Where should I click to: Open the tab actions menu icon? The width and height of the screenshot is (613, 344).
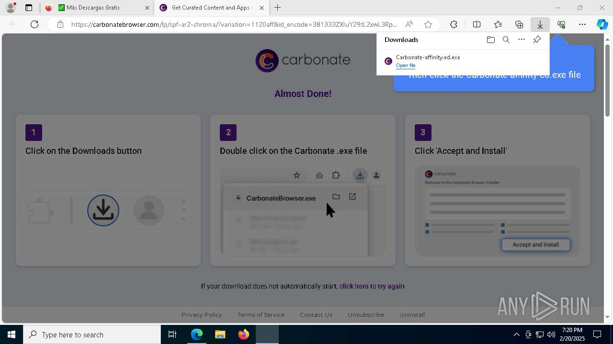29,8
